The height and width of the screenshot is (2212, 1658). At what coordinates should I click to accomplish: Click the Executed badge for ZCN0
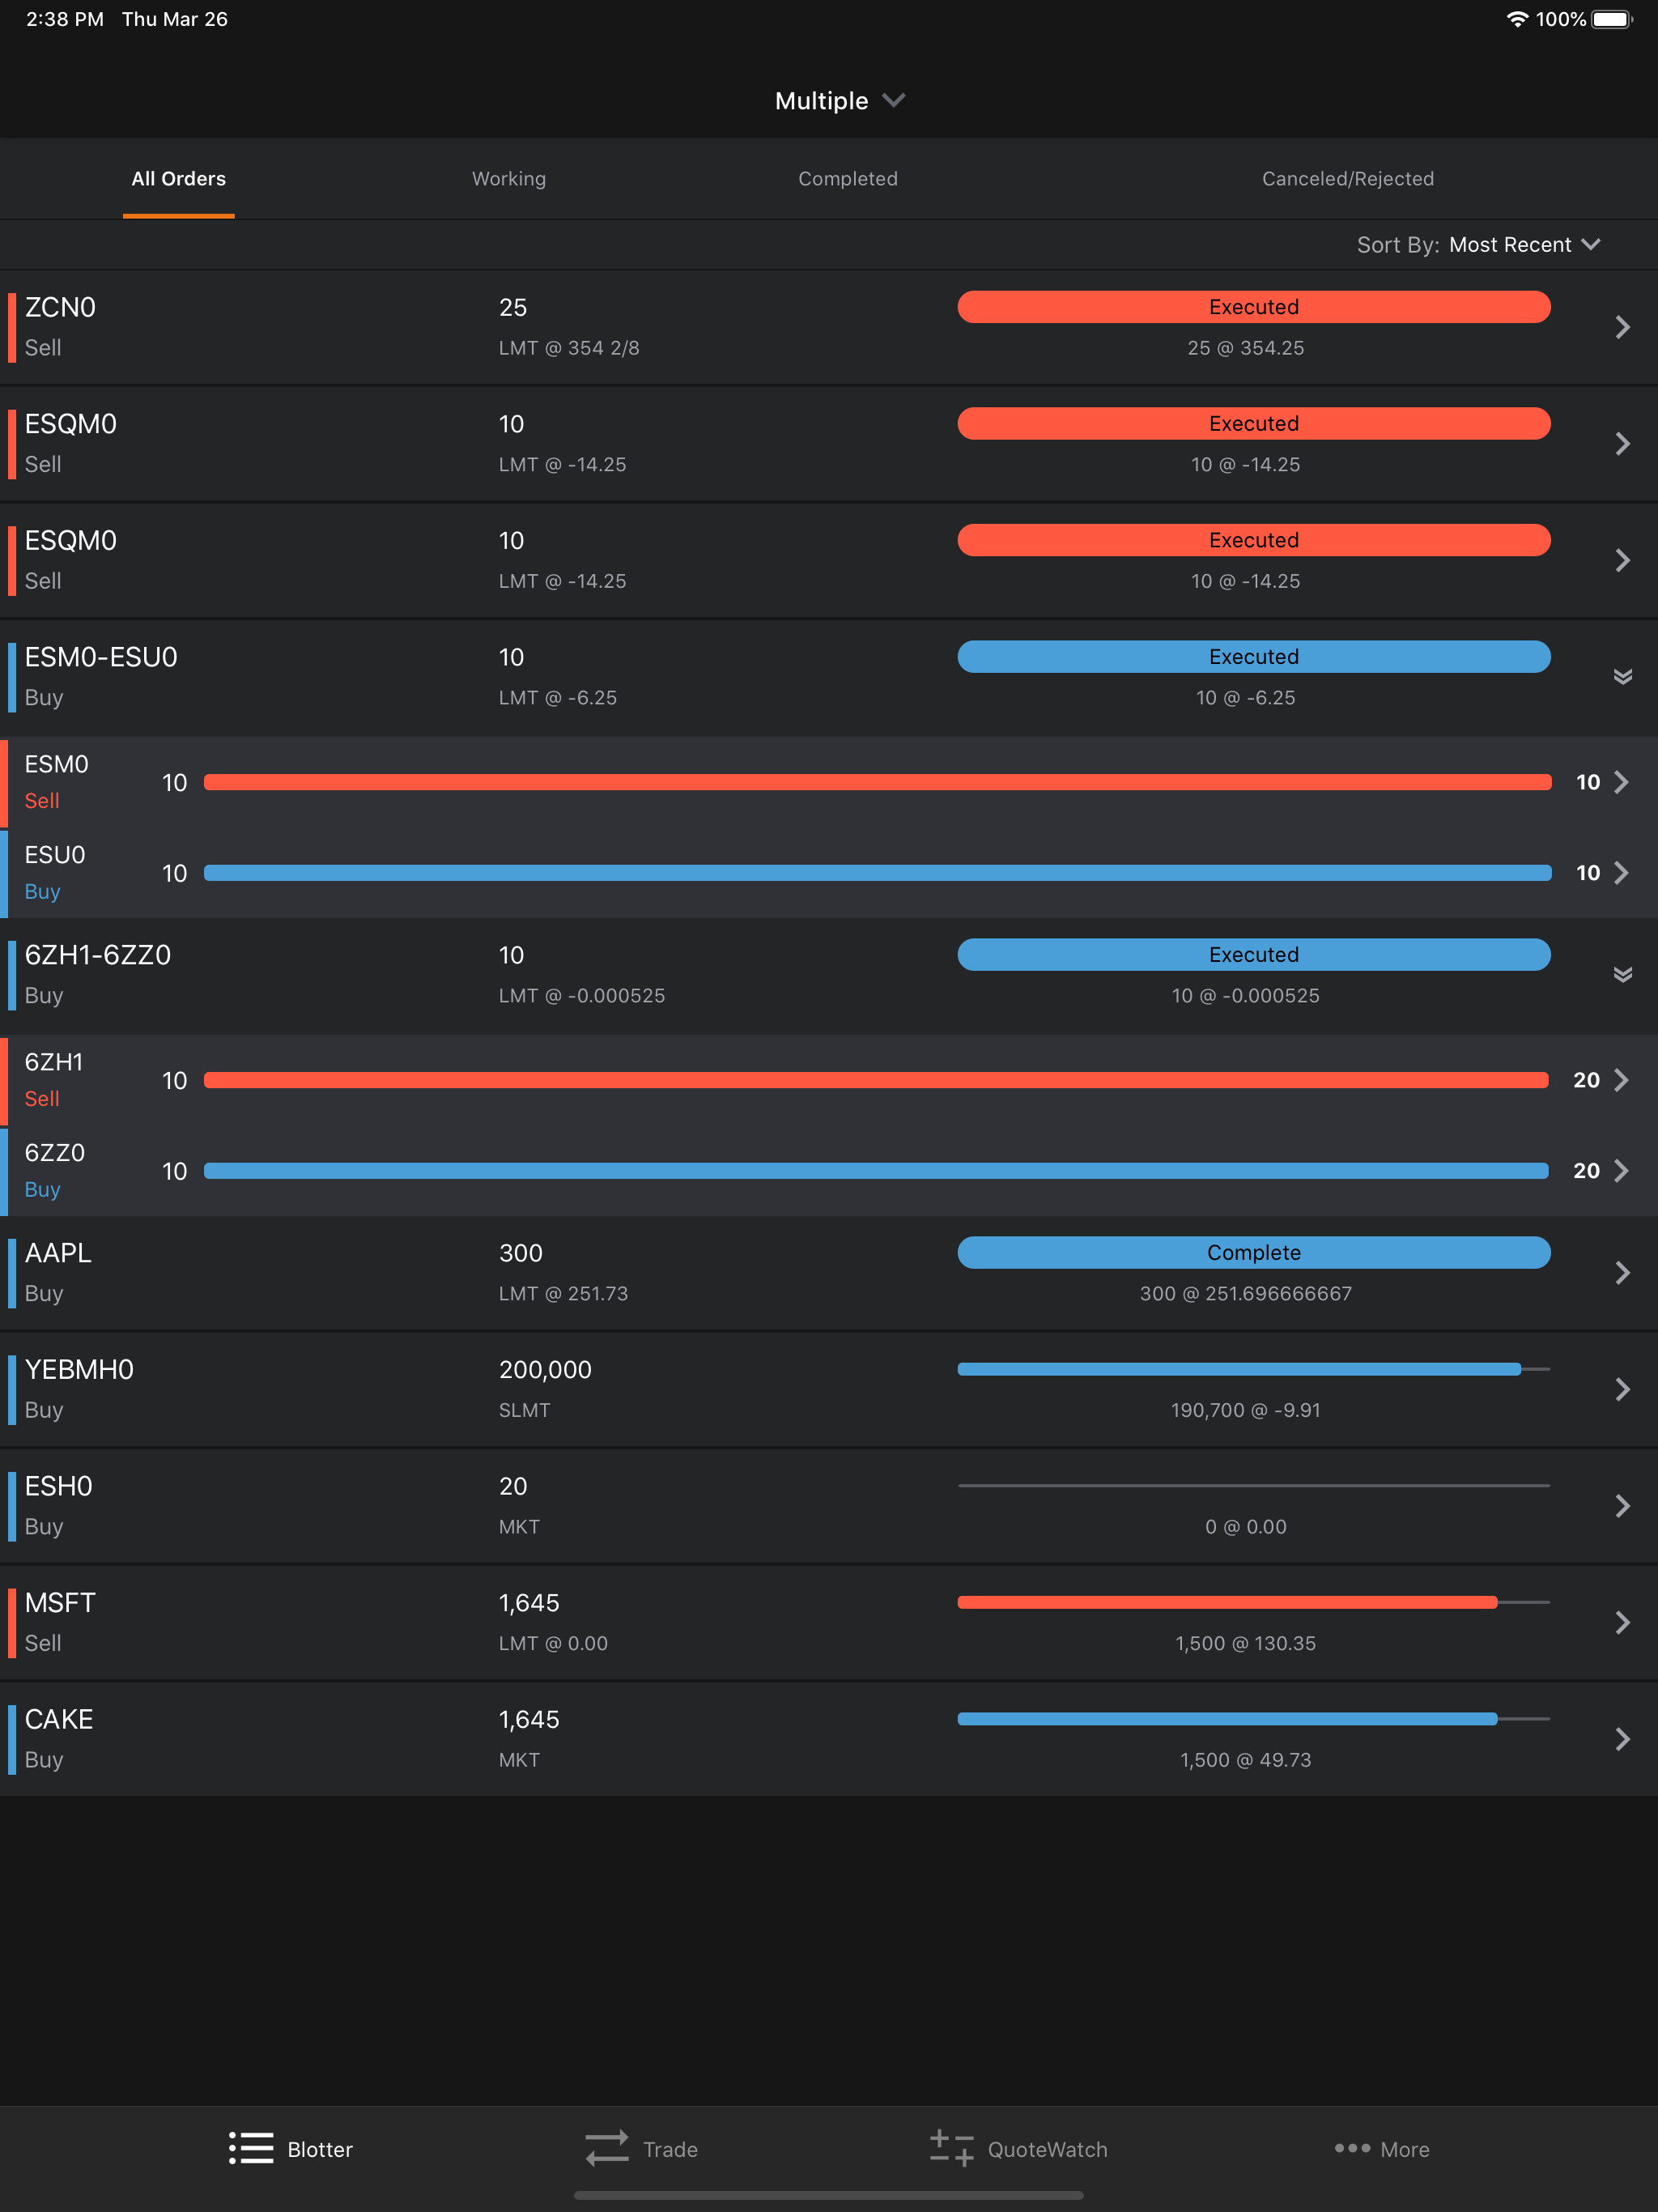(x=1254, y=307)
